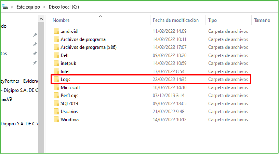Open the chevron between Este equipo and Disco local
Viewport: 279px width, 154px height.
click(x=45, y=7)
